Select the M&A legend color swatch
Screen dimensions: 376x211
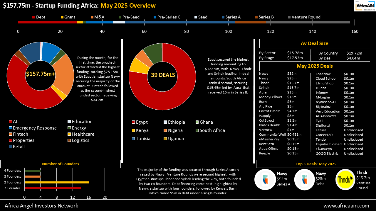click(92, 17)
